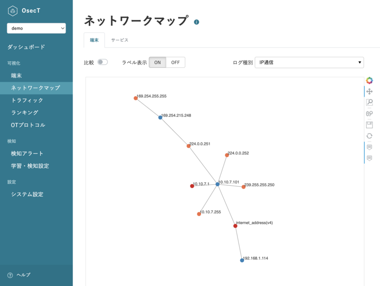
Task: Click node 169.254.255.255 orange dot
Action: click(136, 98)
